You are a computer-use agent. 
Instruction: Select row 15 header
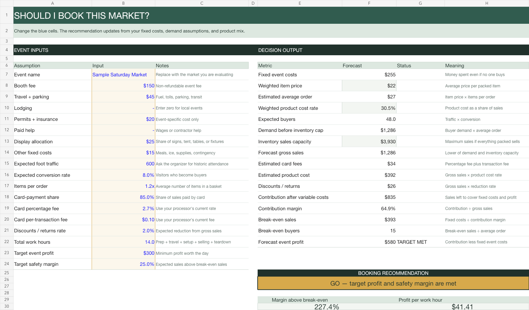(7, 163)
